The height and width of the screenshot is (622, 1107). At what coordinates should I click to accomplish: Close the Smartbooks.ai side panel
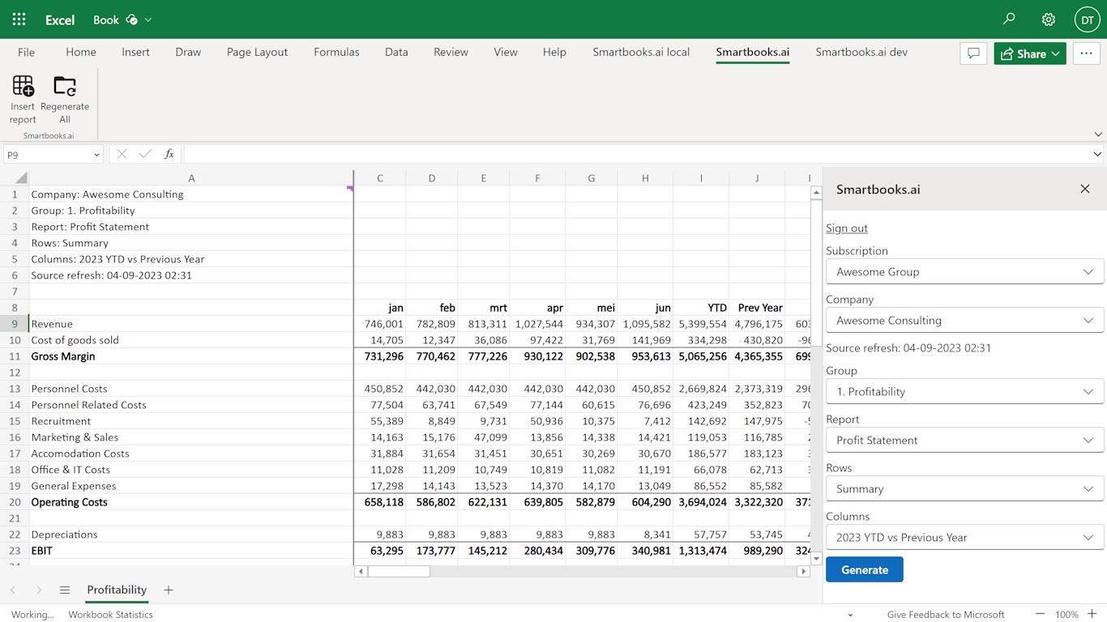point(1084,189)
